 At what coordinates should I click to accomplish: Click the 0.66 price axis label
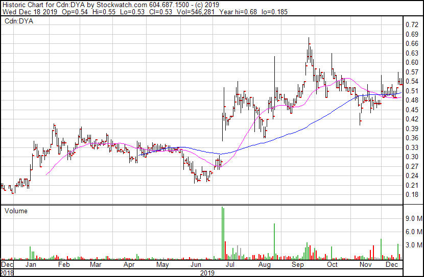pyautogui.click(x=412, y=44)
